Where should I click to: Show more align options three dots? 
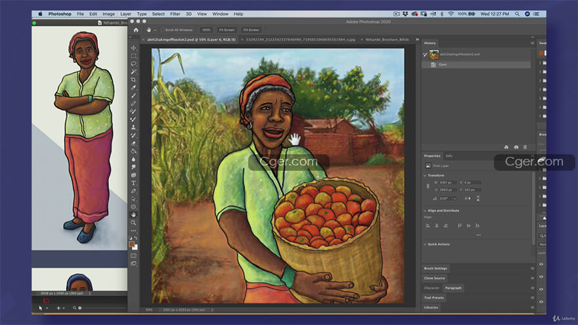(478, 235)
